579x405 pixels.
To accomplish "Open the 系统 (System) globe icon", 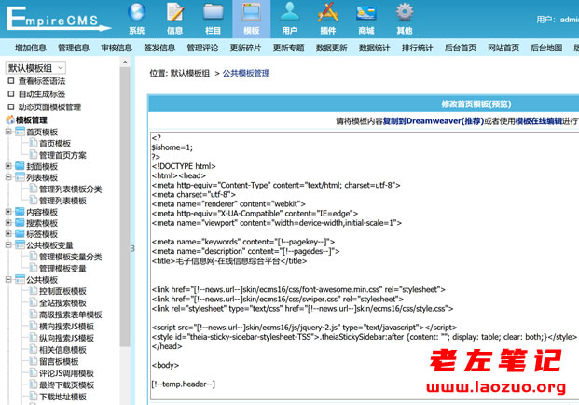I will (137, 16).
